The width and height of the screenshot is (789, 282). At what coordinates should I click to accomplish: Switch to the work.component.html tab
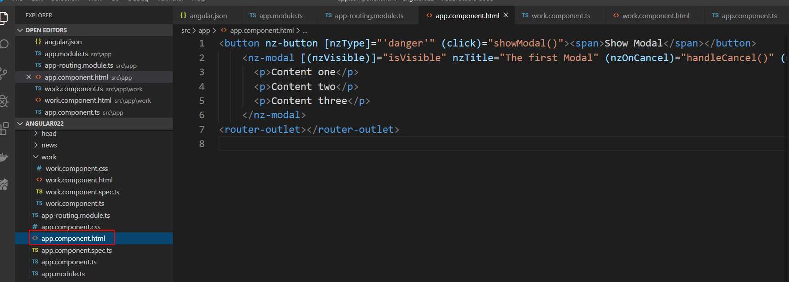[x=656, y=15]
